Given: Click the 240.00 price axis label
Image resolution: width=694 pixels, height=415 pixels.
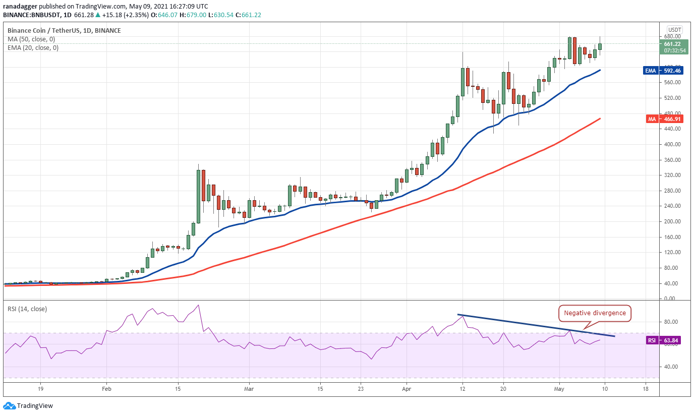Looking at the screenshot, I should [x=672, y=206].
